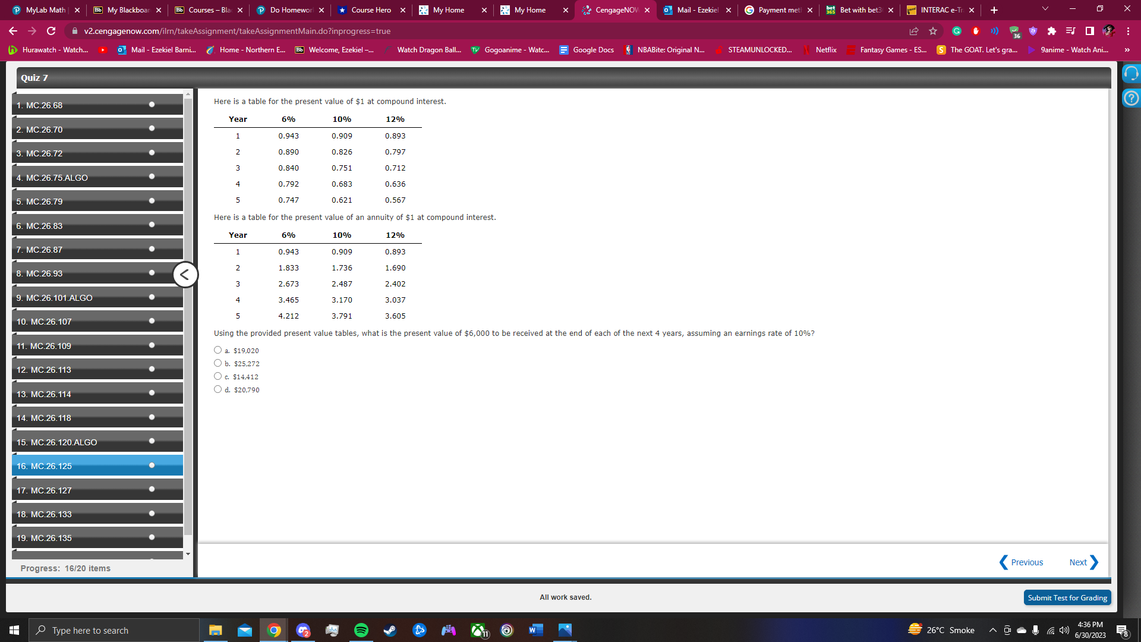Open the CengageNOW chat support icon
Image resolution: width=1141 pixels, height=642 pixels.
pyautogui.click(x=1131, y=73)
